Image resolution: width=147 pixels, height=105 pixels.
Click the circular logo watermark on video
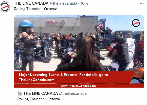click(136, 23)
